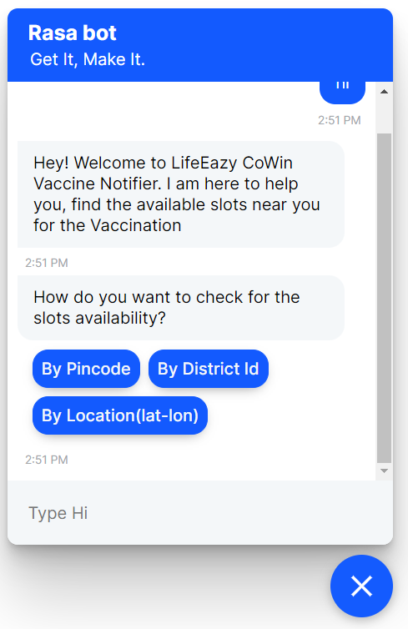This screenshot has height=629, width=408.
Task: Click the scrollbar down arrow
Action: [384, 470]
